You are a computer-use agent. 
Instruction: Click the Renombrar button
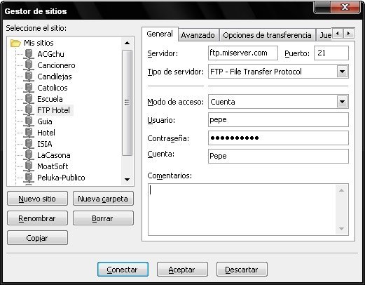pyautogui.click(x=37, y=218)
